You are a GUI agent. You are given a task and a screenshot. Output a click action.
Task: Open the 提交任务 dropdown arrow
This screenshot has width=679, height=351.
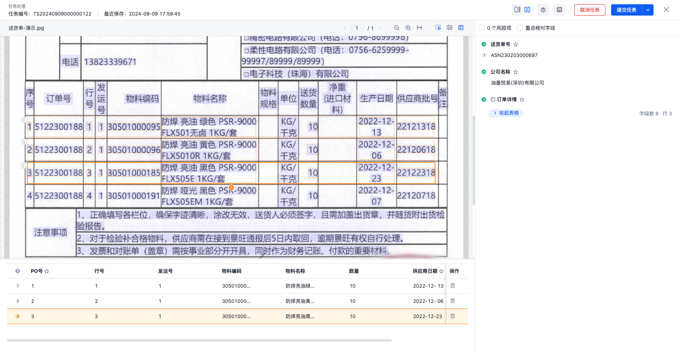[648, 10]
